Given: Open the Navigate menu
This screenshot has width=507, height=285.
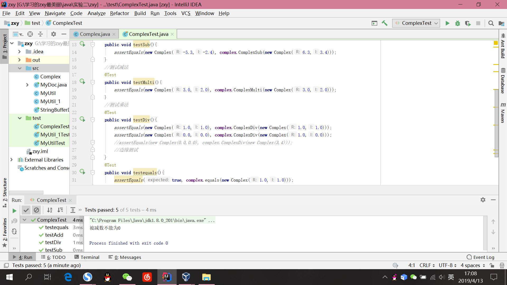Looking at the screenshot, I should click(55, 13).
